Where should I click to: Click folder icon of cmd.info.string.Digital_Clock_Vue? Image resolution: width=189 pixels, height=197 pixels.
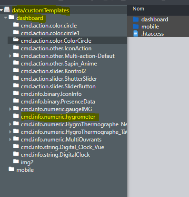click(x=16, y=146)
